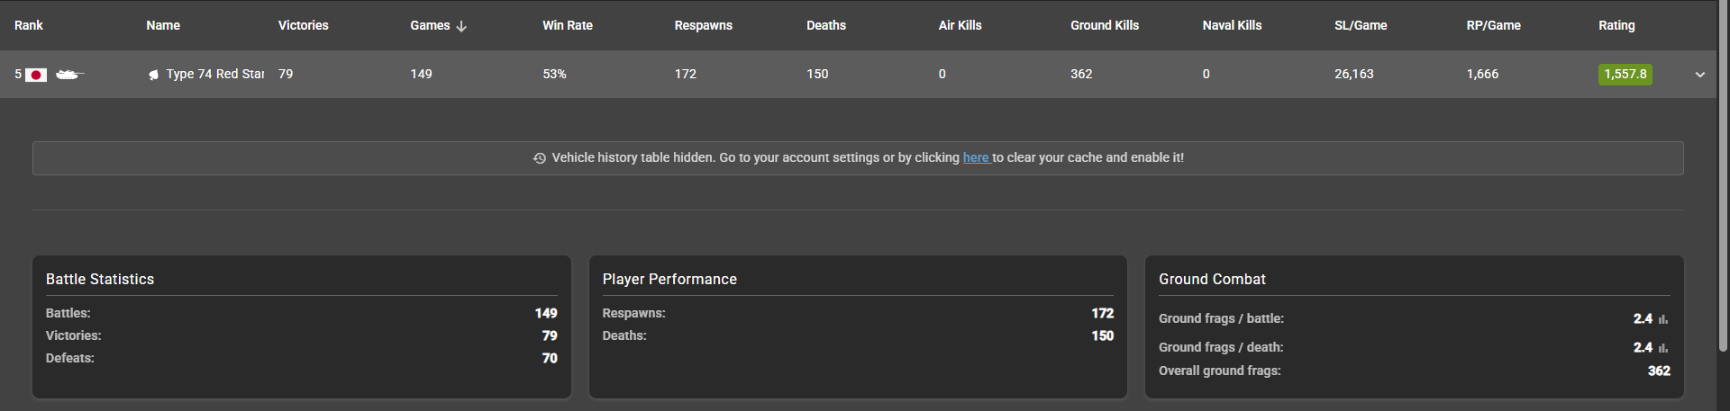Screen dimensions: 1730x411
Task: Open the Type 74 Red Star vehicle name
Action: coord(214,74)
